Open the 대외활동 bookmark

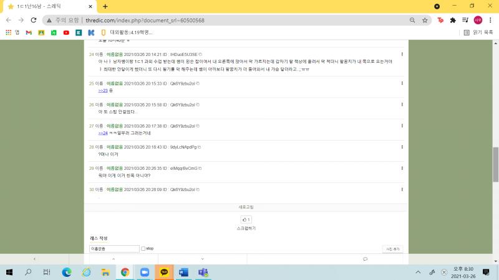[128, 32]
